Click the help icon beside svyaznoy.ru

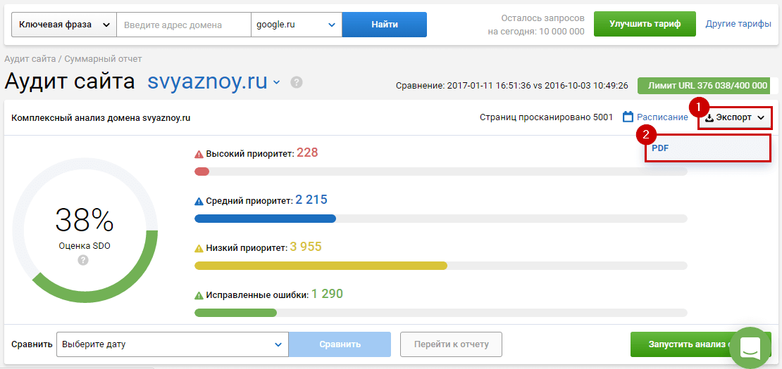coord(297,82)
